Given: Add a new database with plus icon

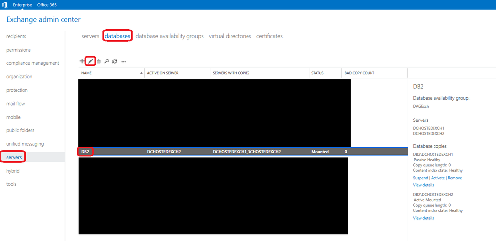Looking at the screenshot, I should coord(82,61).
